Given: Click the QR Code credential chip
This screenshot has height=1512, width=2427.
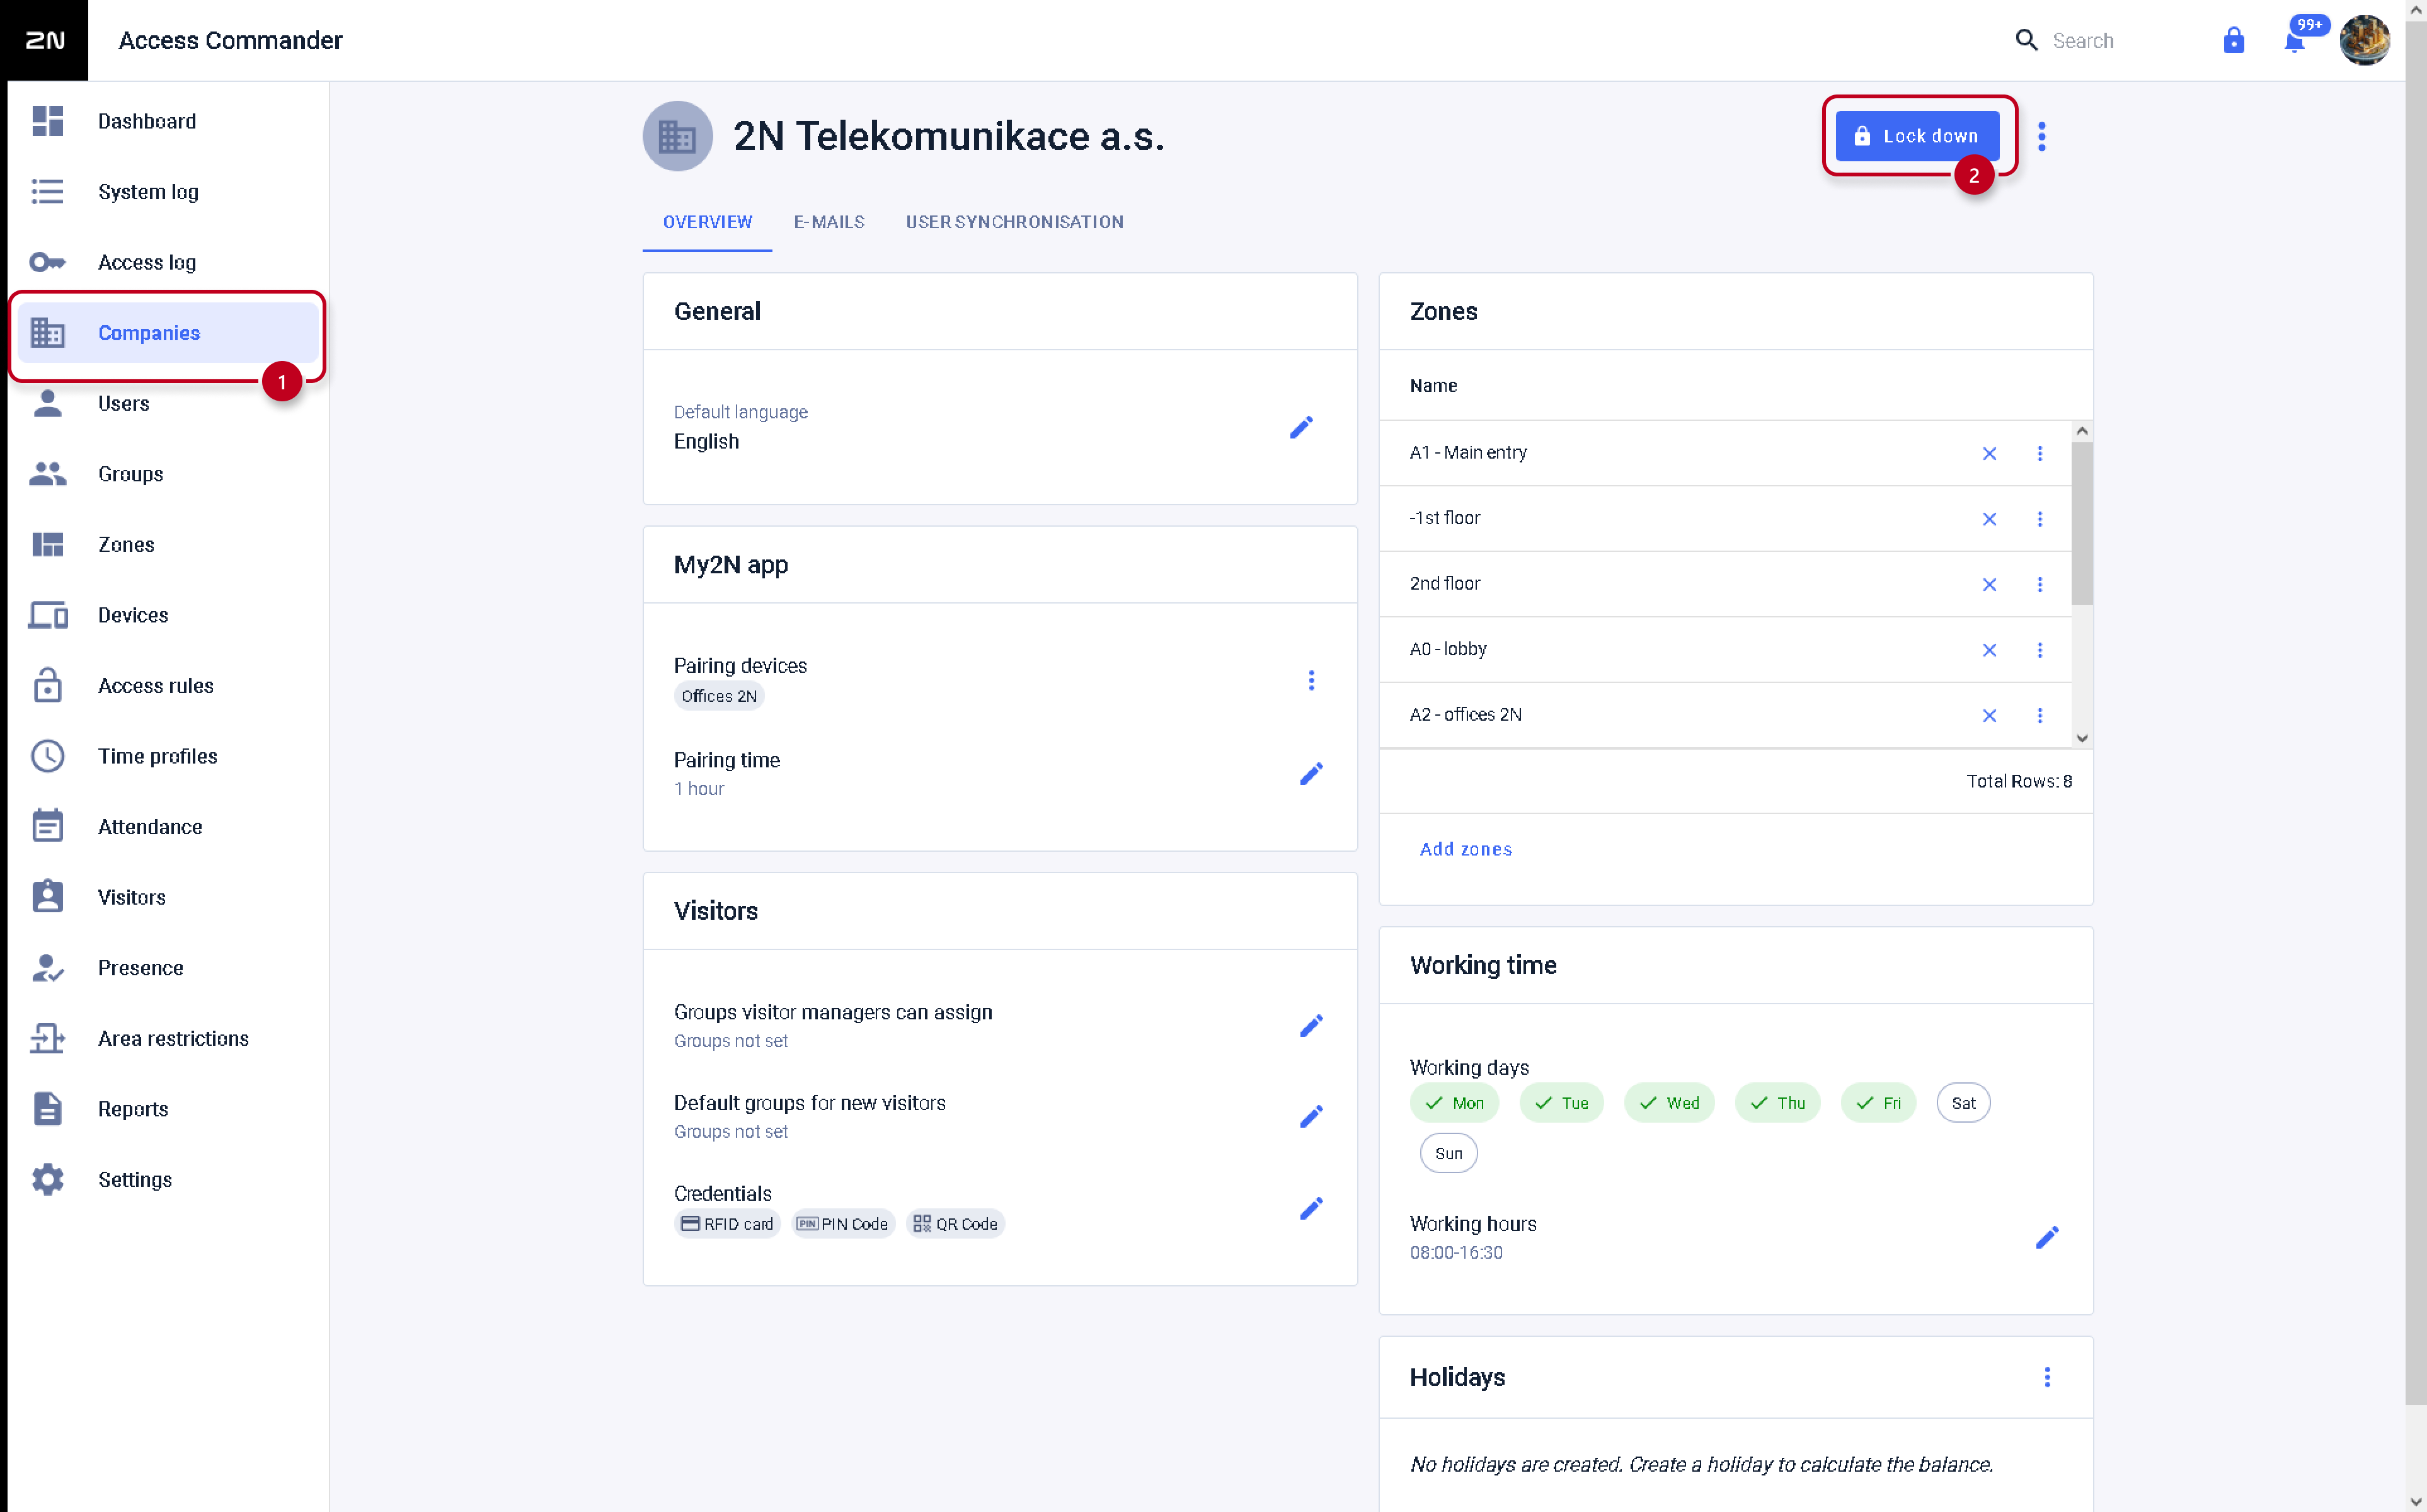Looking at the screenshot, I should (955, 1224).
